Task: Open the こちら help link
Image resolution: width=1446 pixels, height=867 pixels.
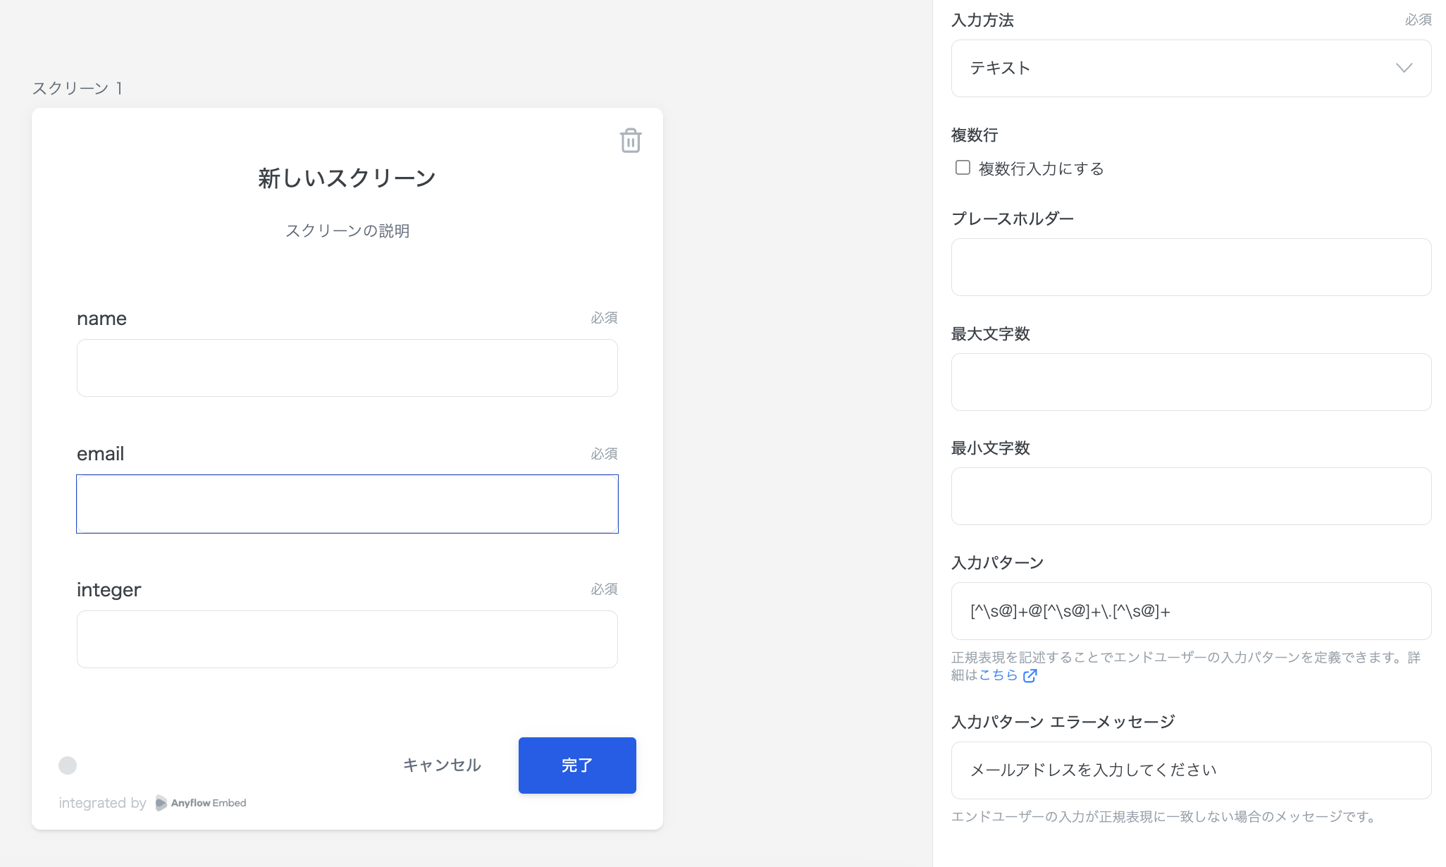Action: click(x=998, y=675)
